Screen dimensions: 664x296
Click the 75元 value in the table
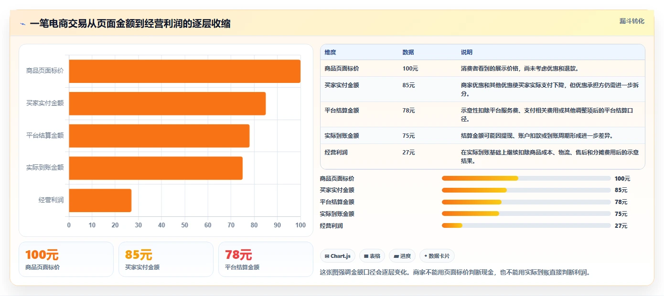[408, 136]
